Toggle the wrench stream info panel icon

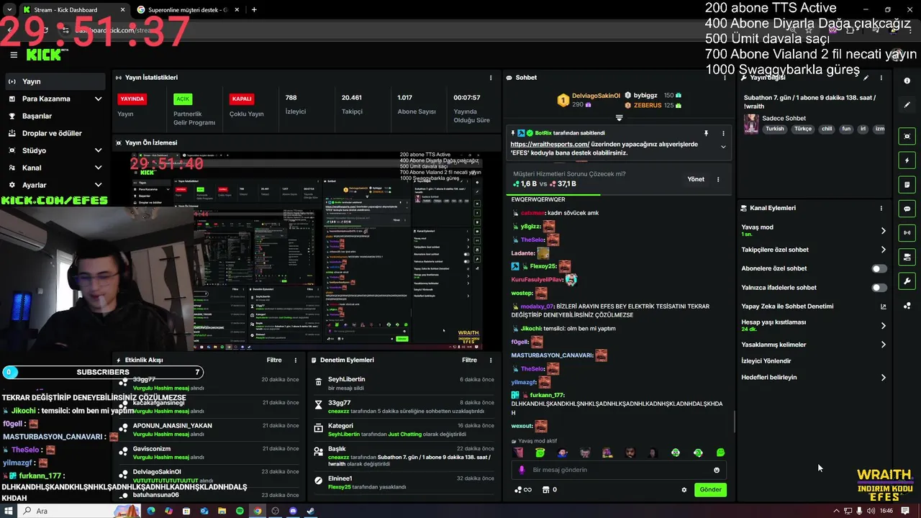click(907, 281)
